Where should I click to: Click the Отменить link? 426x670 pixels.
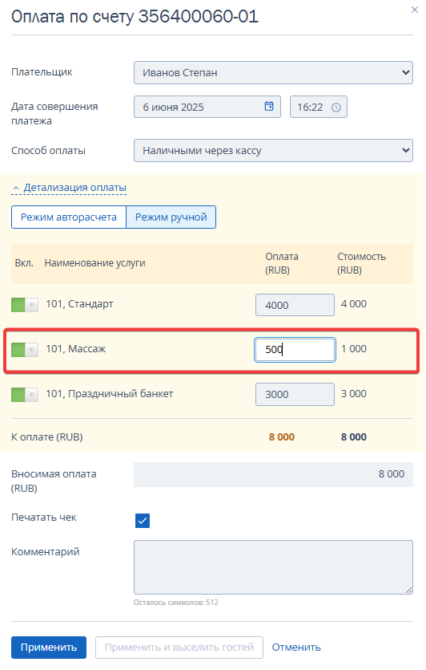pos(296,648)
